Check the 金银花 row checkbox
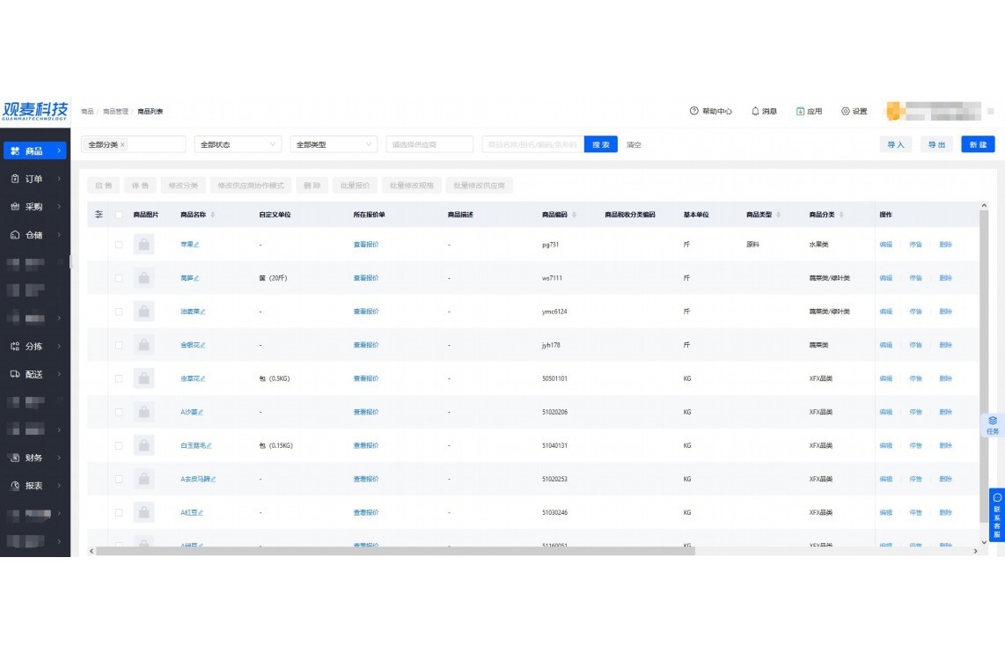Screen dimensions: 1005x653 coord(119,345)
